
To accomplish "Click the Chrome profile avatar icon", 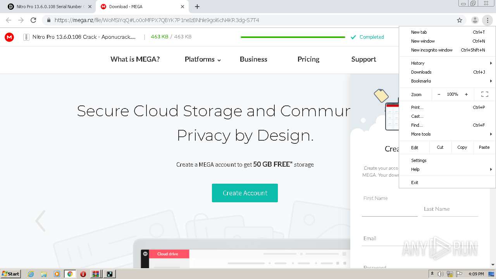I will click(475, 20).
